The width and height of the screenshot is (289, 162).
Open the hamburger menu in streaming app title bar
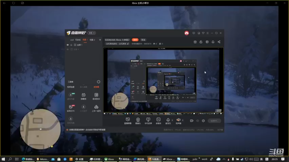coord(207,33)
